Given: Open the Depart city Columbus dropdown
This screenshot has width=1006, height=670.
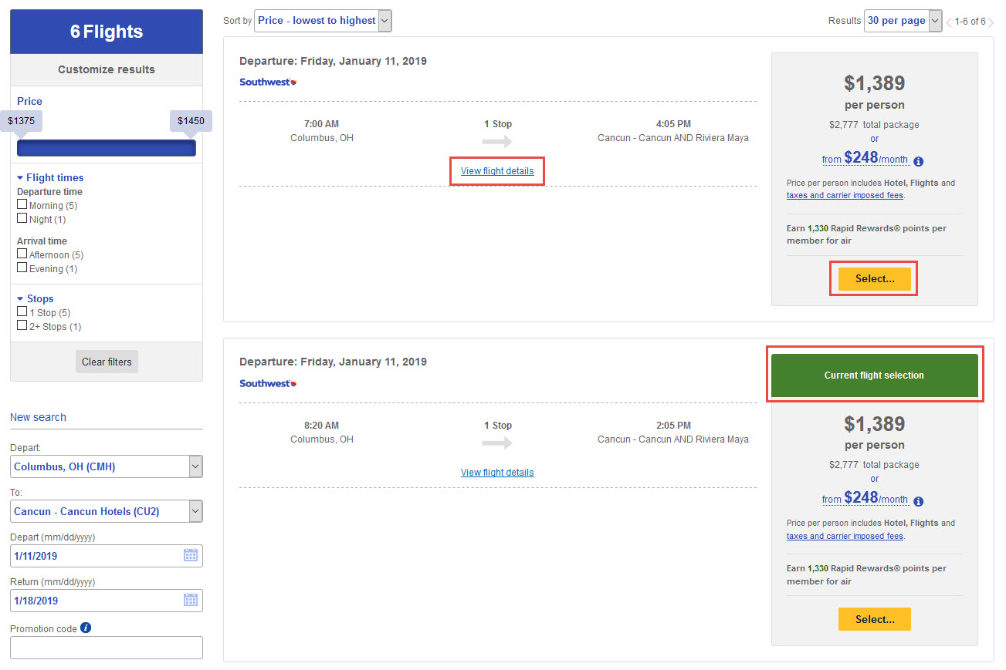Looking at the screenshot, I should [x=107, y=466].
